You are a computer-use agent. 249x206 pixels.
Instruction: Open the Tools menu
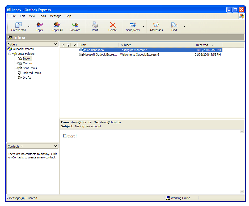pos(43,16)
